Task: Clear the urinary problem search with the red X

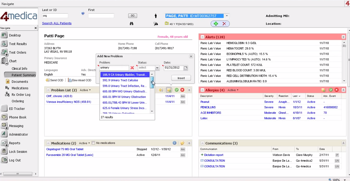Action: click(132, 68)
